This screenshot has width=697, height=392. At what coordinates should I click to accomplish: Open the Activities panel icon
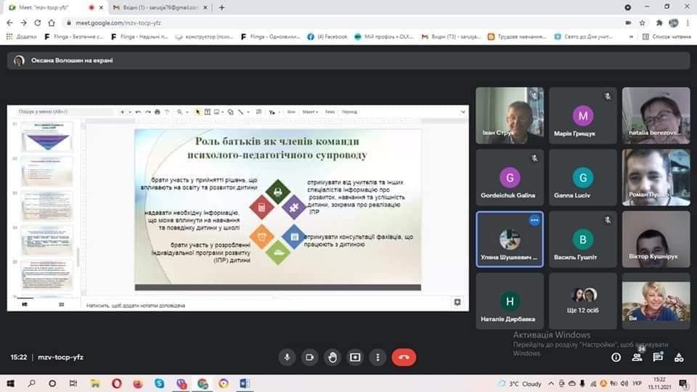[x=679, y=357]
